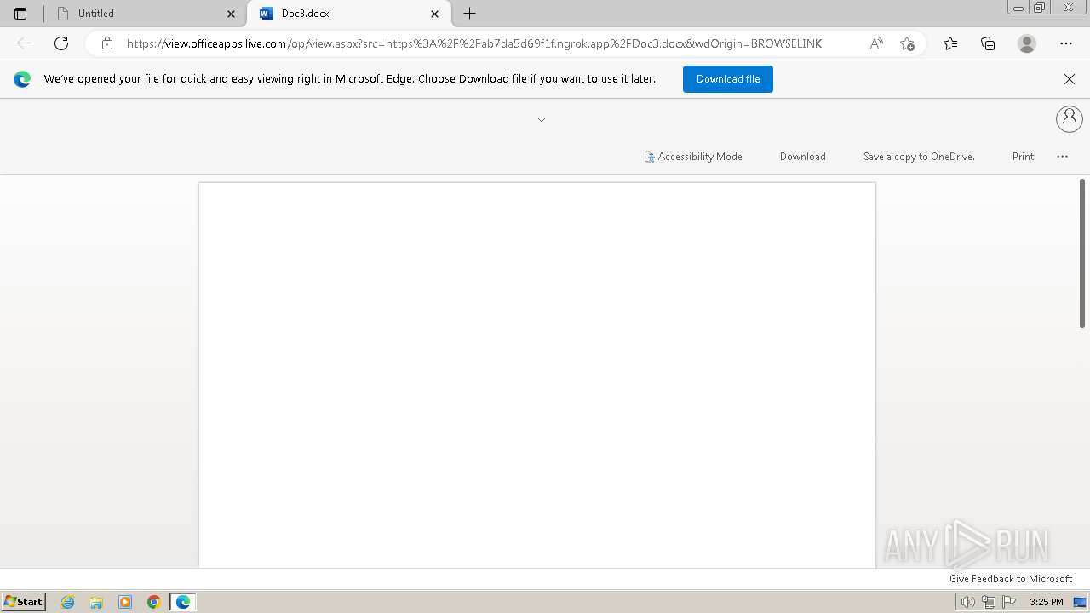This screenshot has width=1090, height=613.
Task: Open the tab actions menu icon
Action: (20, 14)
